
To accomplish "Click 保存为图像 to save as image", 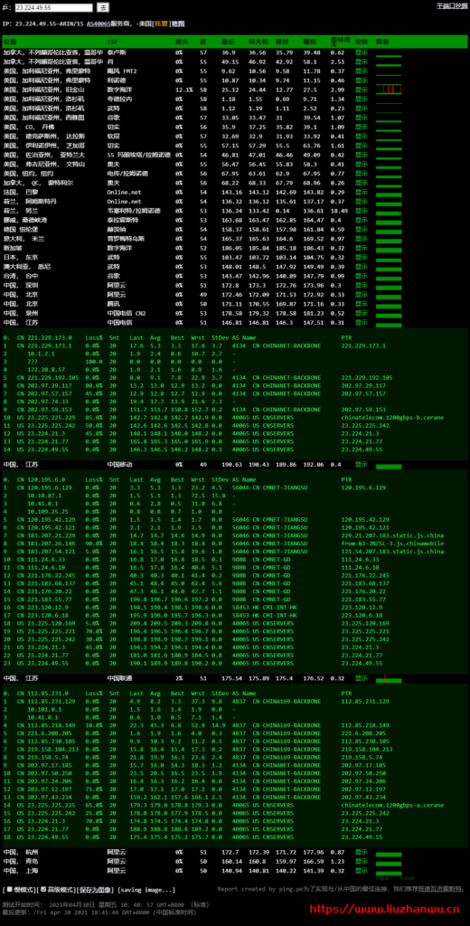I will click(97, 890).
